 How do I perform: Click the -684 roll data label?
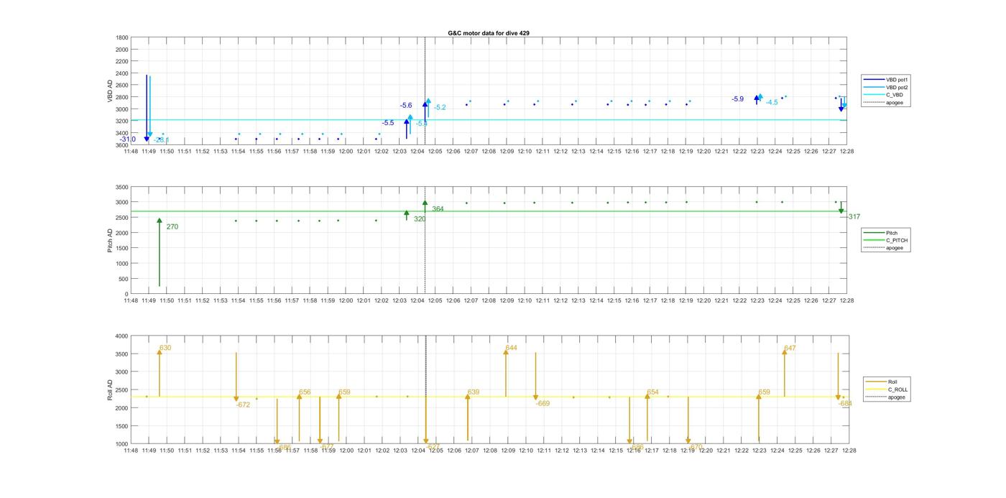[845, 404]
